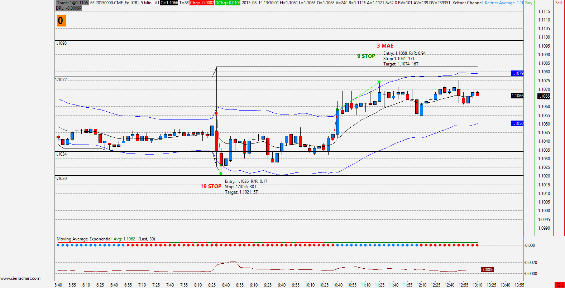Click the Stop: 1.1056 30T text
The width and height of the screenshot is (565, 288).
coord(241,187)
